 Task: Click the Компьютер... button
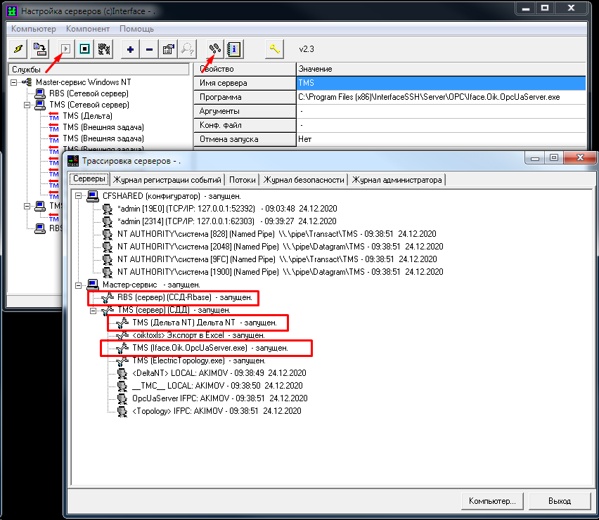pyautogui.click(x=492, y=501)
